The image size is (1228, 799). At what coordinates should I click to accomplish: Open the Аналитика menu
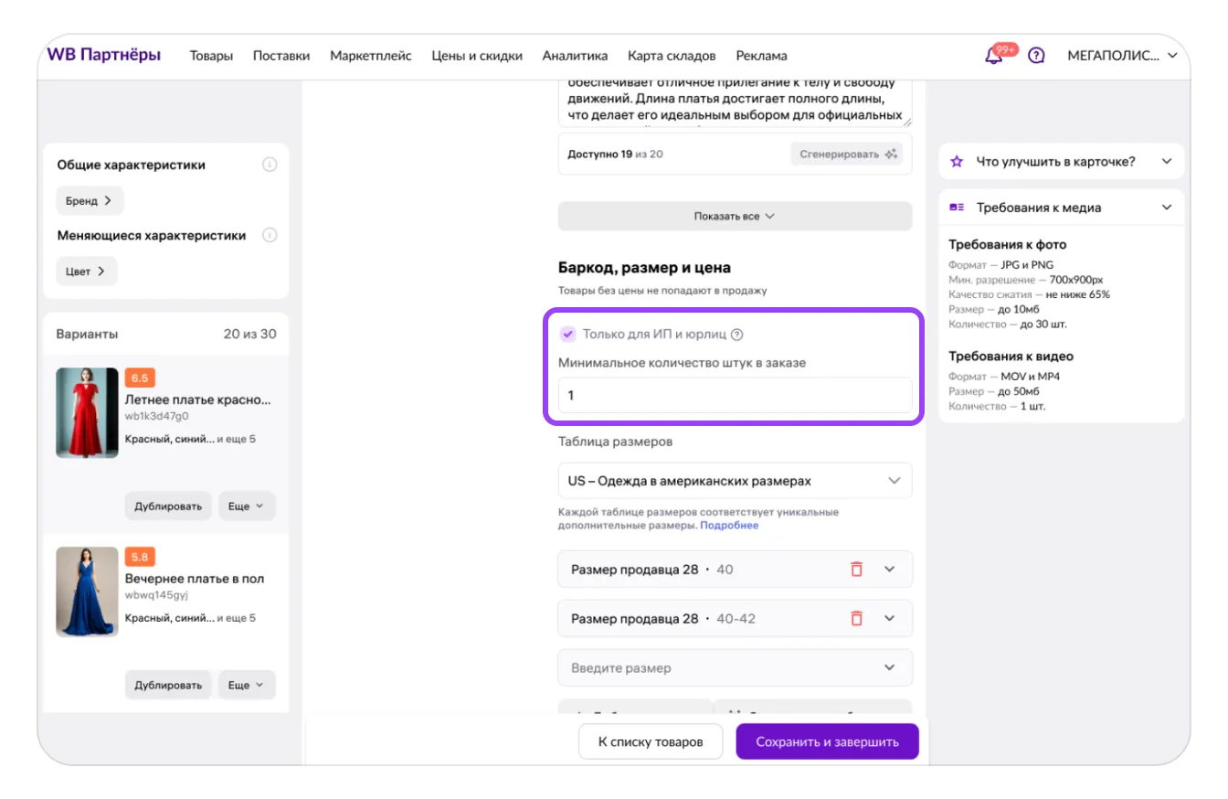click(x=575, y=56)
